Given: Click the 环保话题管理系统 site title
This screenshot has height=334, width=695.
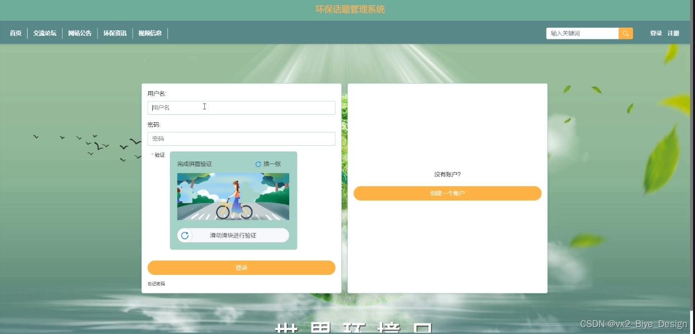Looking at the screenshot, I should [x=350, y=9].
